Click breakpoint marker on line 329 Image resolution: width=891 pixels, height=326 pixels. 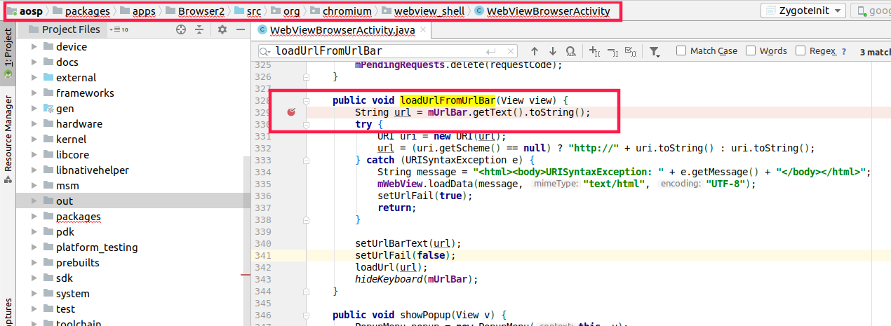(x=291, y=112)
